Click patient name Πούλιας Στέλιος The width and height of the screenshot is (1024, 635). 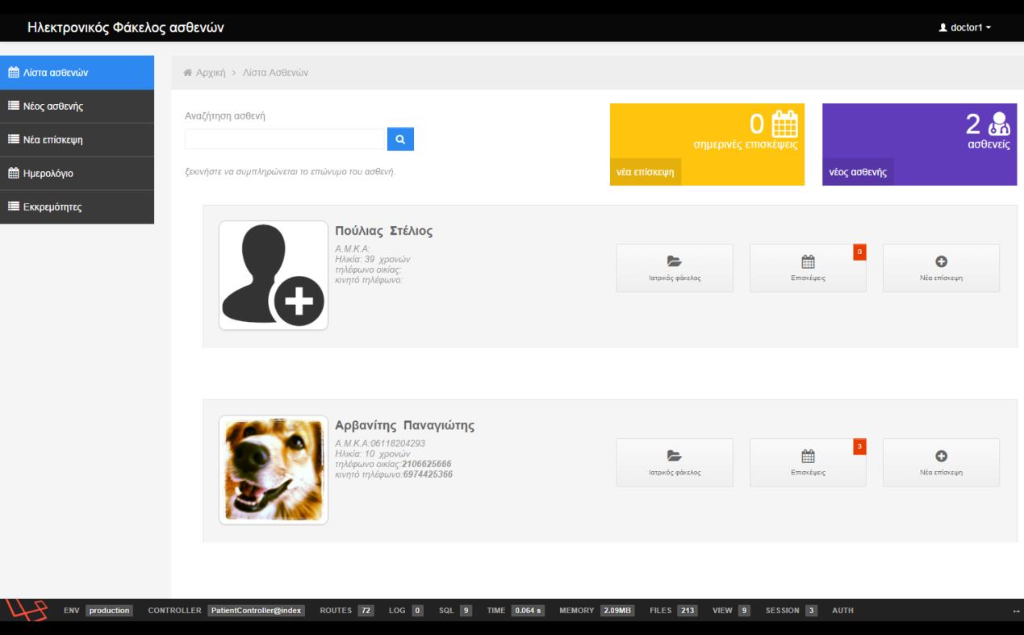tap(384, 232)
